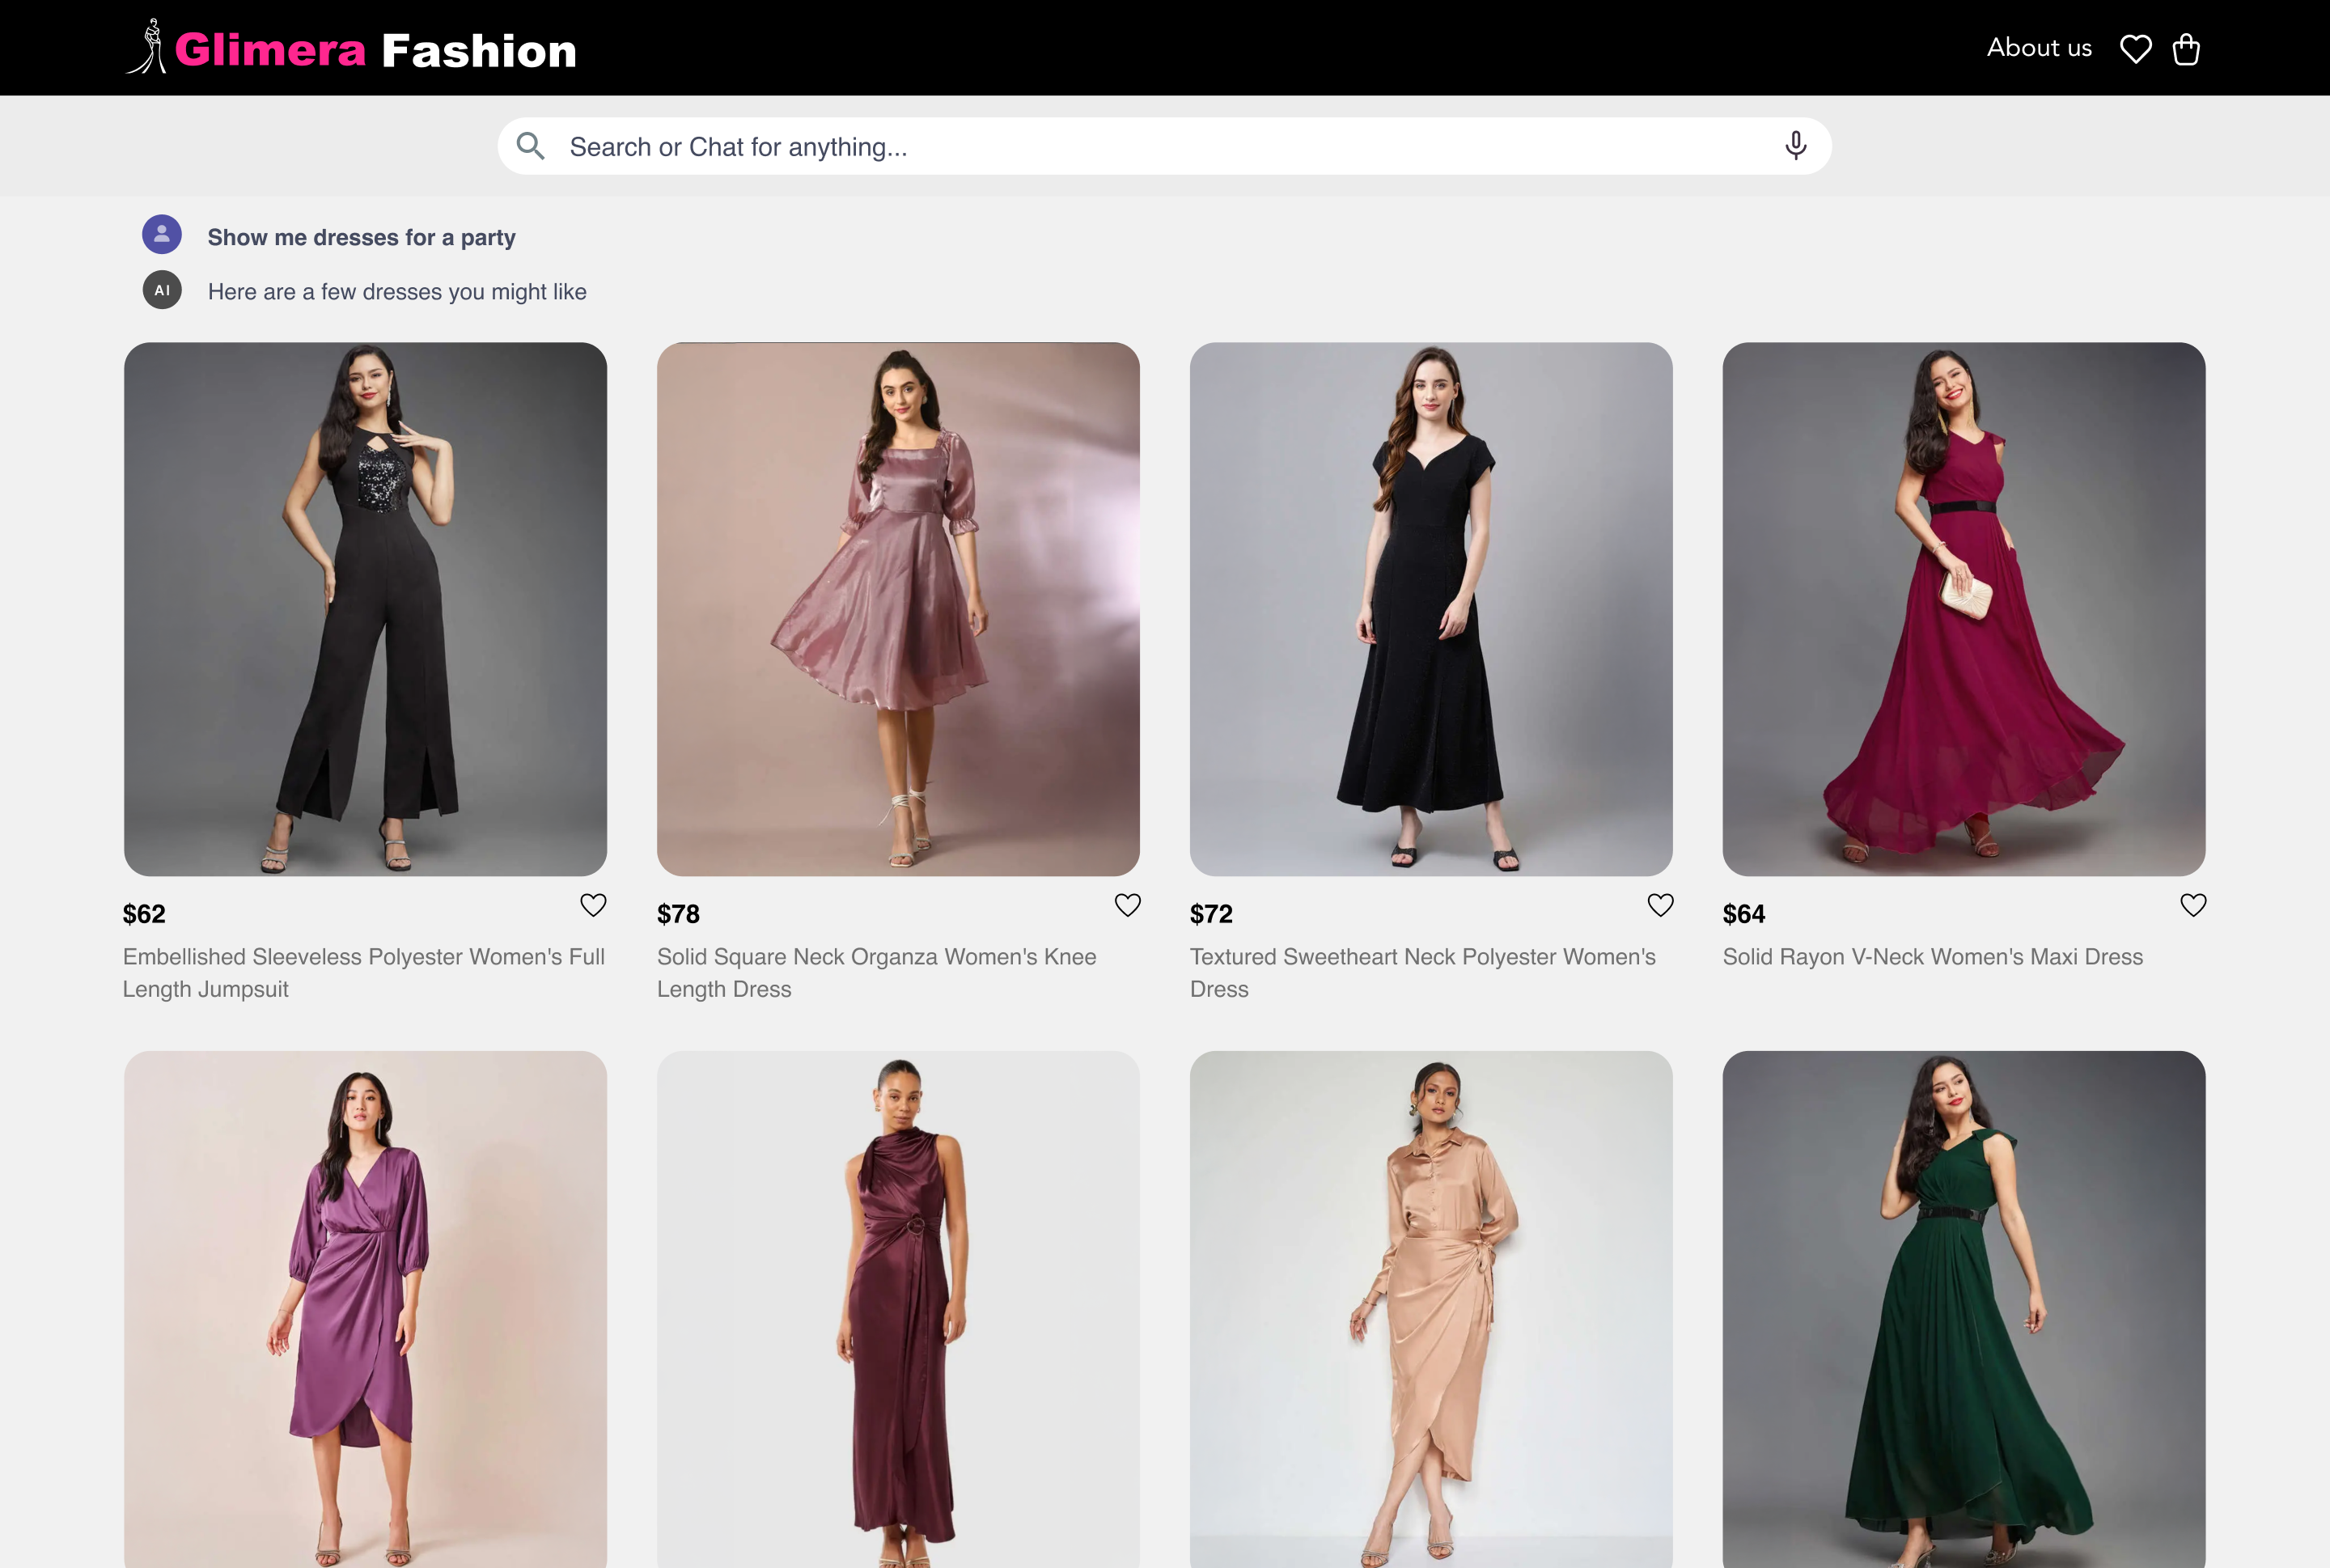Click the $64 price label
Viewport: 2330px width, 1568px height.
[1744, 914]
